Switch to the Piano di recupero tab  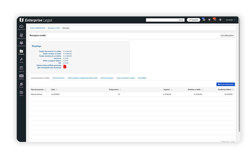107,78
